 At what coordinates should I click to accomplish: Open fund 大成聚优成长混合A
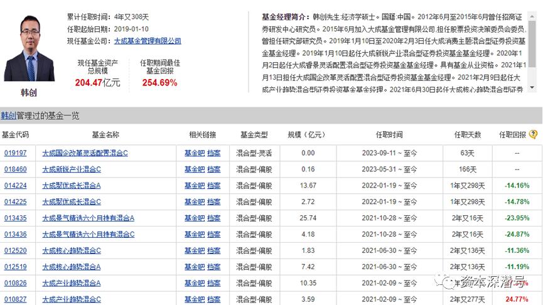pos(72,186)
